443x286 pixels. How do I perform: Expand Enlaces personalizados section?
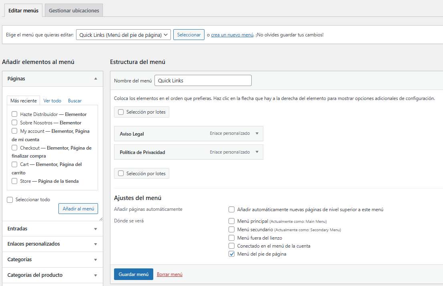click(95, 244)
